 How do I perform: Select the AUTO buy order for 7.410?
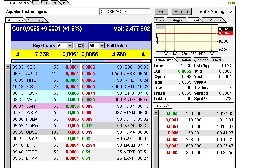click(46, 74)
